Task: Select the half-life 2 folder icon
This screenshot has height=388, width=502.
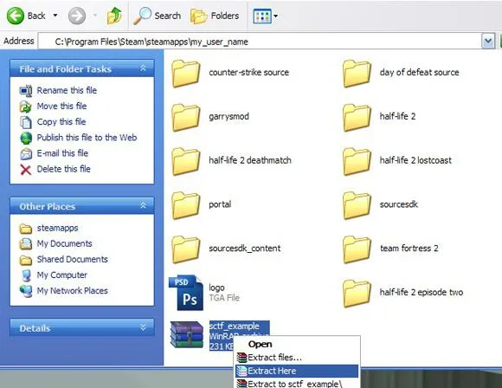Action: point(357,118)
